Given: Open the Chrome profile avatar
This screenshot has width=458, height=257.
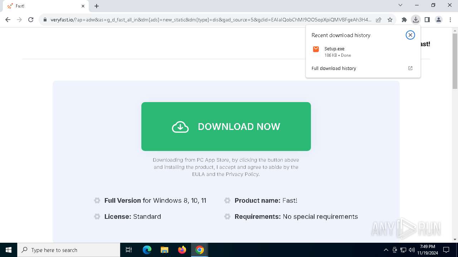Looking at the screenshot, I should coord(438,20).
